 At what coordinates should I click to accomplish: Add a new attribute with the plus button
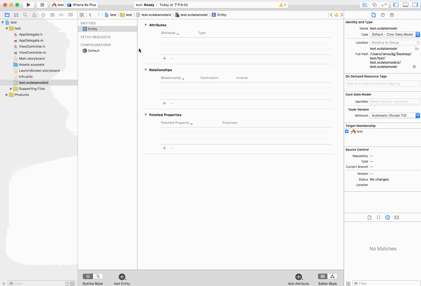point(164,58)
